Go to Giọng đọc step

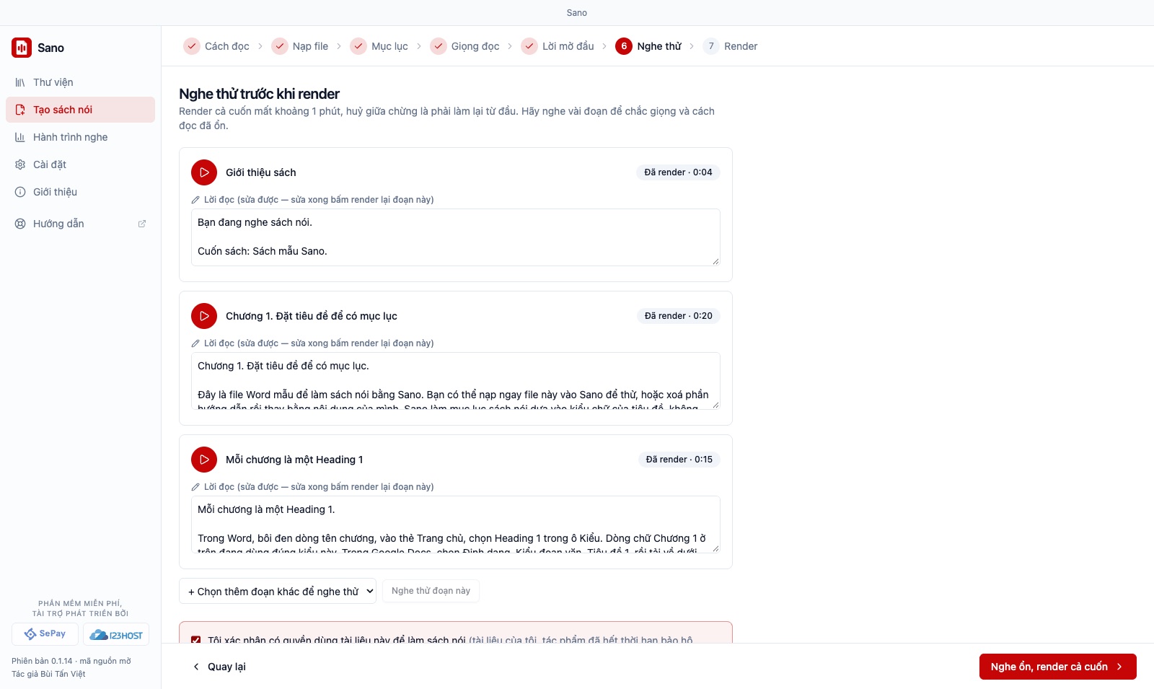pos(465,46)
